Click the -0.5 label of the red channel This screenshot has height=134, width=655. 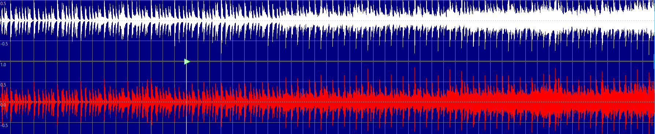point(4,126)
